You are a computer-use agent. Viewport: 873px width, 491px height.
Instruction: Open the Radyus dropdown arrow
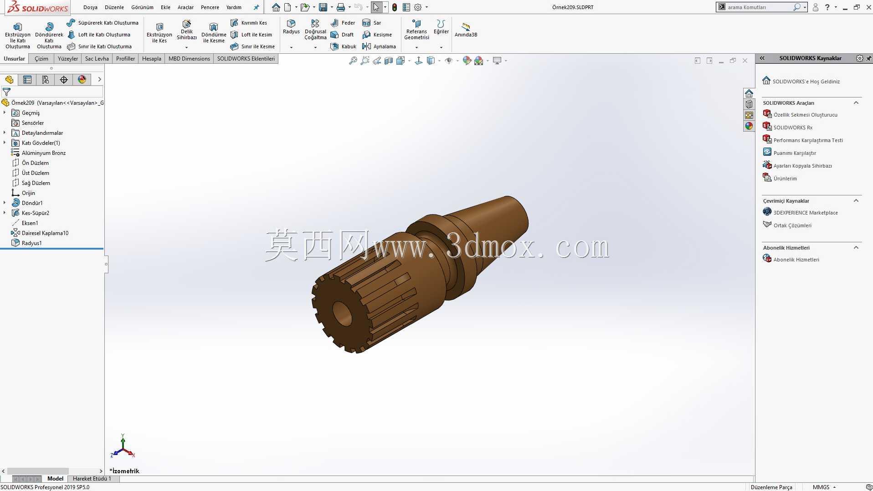(291, 47)
